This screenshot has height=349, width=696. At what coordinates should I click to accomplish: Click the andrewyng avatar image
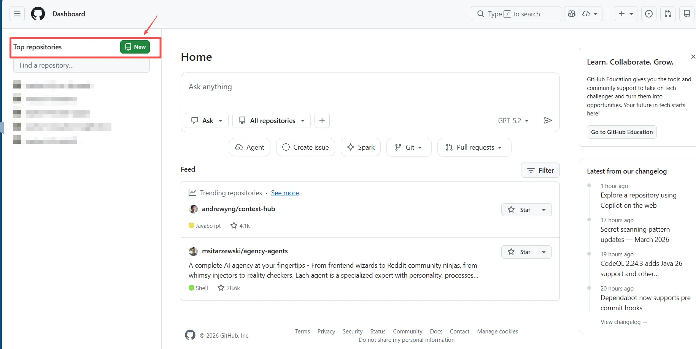click(x=194, y=209)
